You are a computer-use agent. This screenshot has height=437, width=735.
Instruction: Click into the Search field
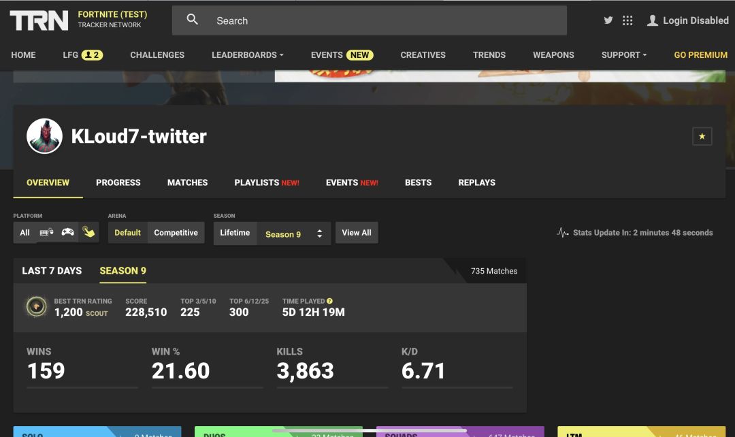click(x=370, y=20)
